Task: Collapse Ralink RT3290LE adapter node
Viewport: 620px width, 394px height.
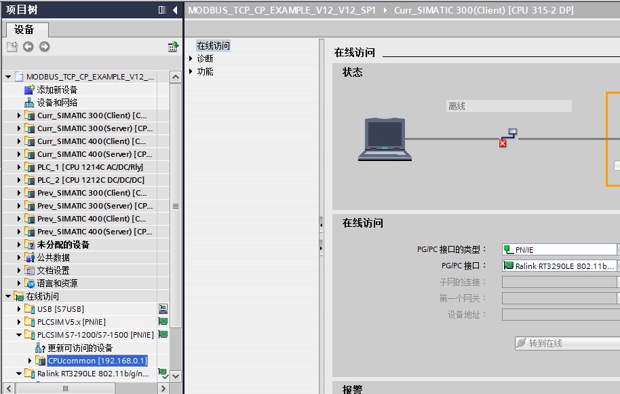Action: pyautogui.click(x=18, y=373)
